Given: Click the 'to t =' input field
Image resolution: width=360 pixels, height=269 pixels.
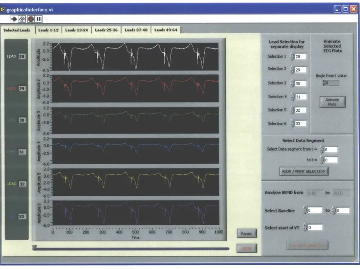Looking at the screenshot, I should pos(331,160).
